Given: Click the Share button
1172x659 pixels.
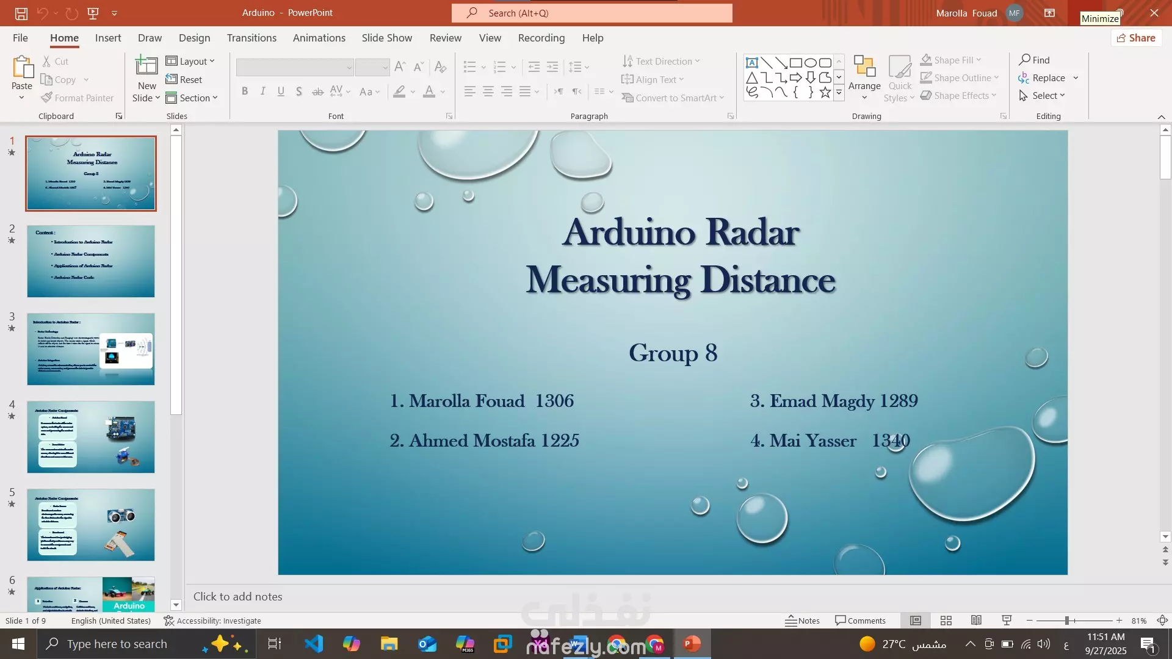Looking at the screenshot, I should (1136, 38).
